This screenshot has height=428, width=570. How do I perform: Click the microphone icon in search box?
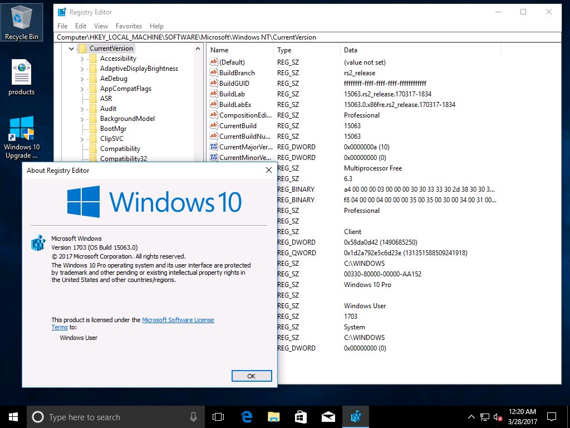tap(193, 417)
